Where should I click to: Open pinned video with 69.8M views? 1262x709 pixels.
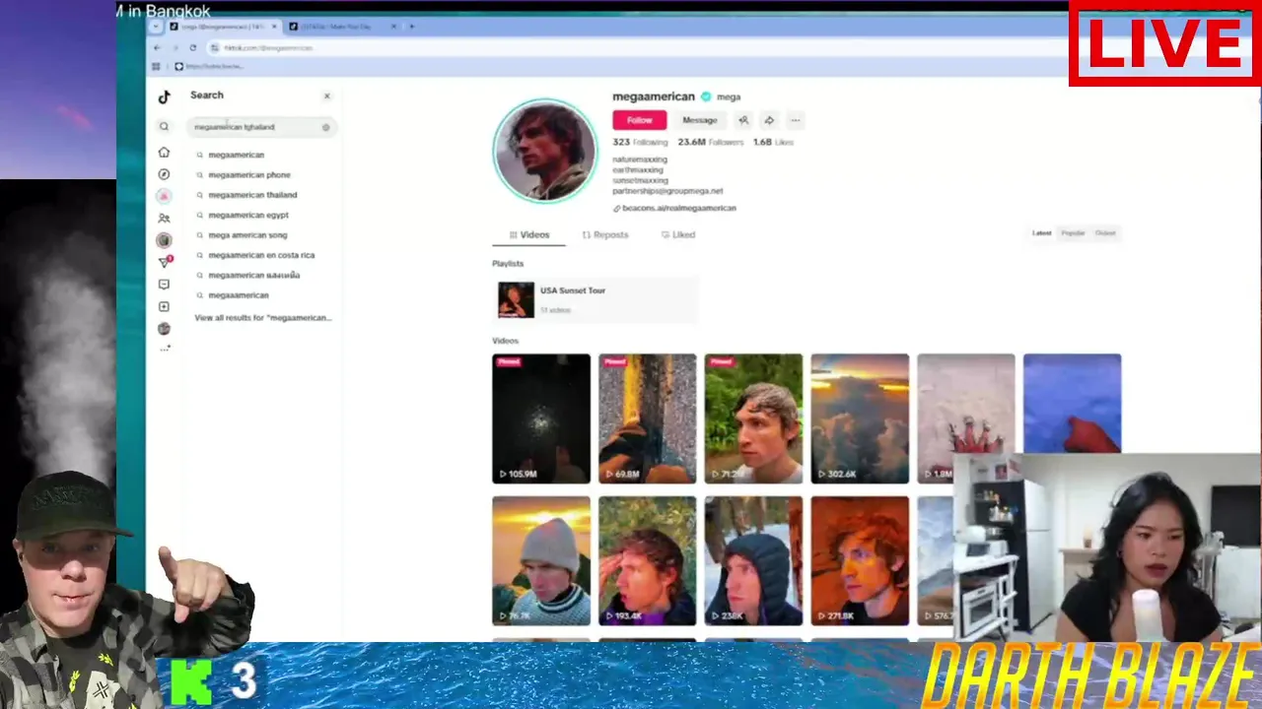647,419
